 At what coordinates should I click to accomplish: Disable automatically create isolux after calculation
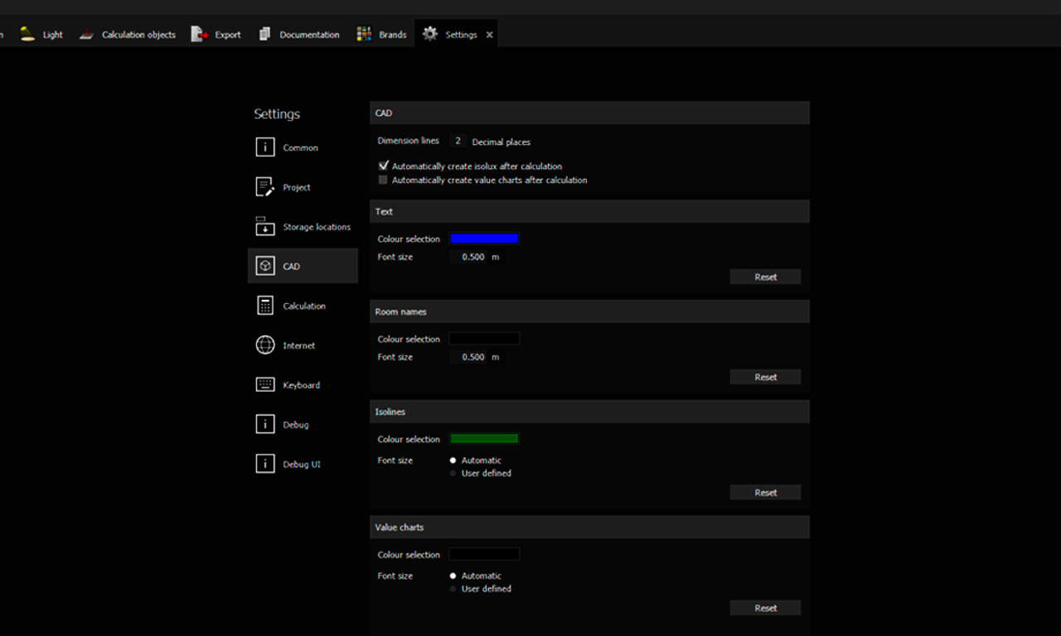click(383, 166)
